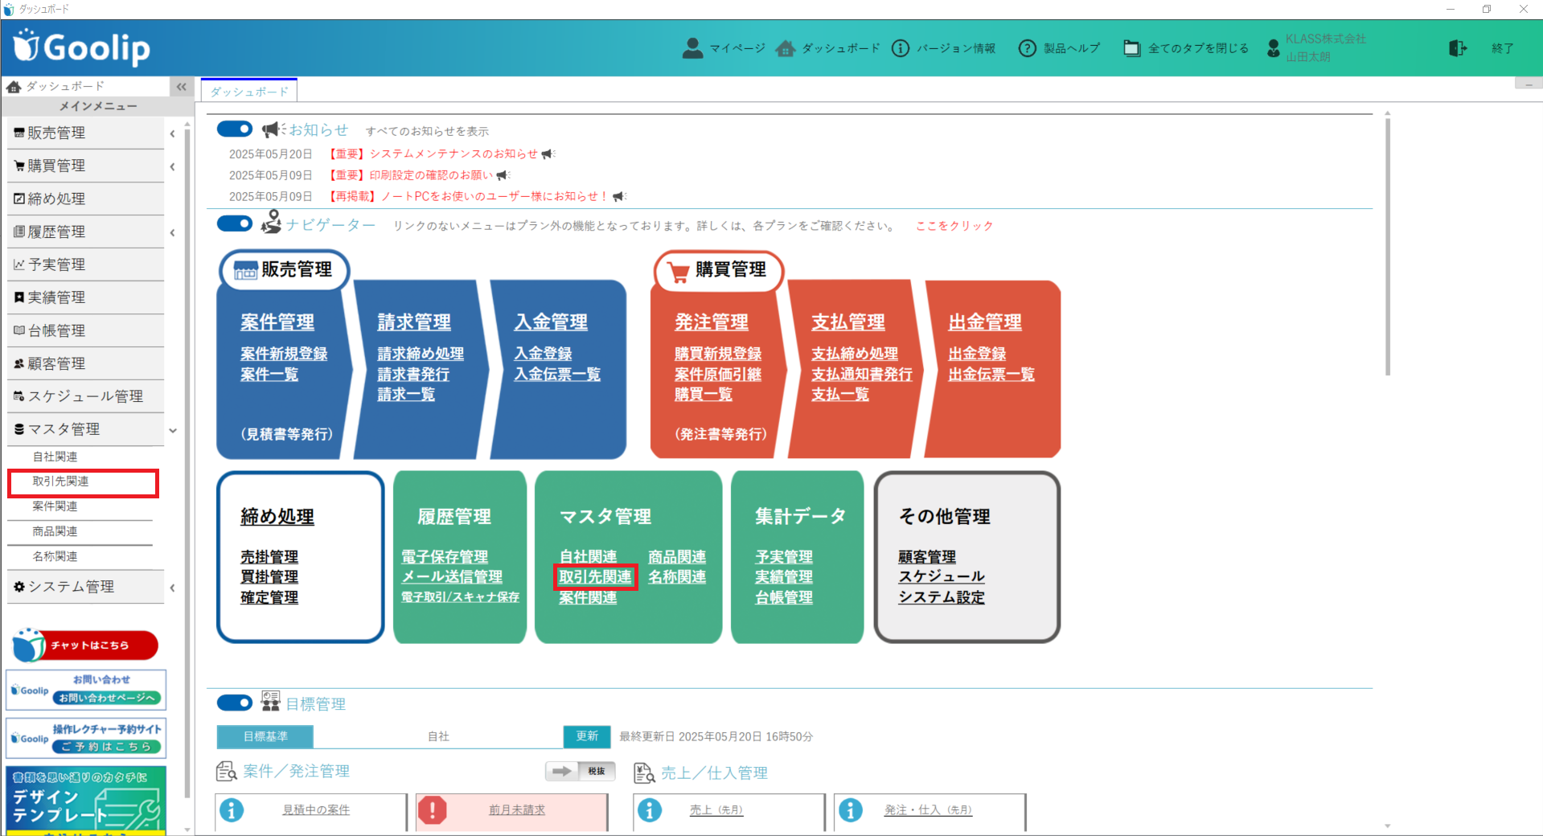The width and height of the screenshot is (1543, 836).
Task: Open 取引先関連 link in マスタ管理 tile
Action: point(596,577)
